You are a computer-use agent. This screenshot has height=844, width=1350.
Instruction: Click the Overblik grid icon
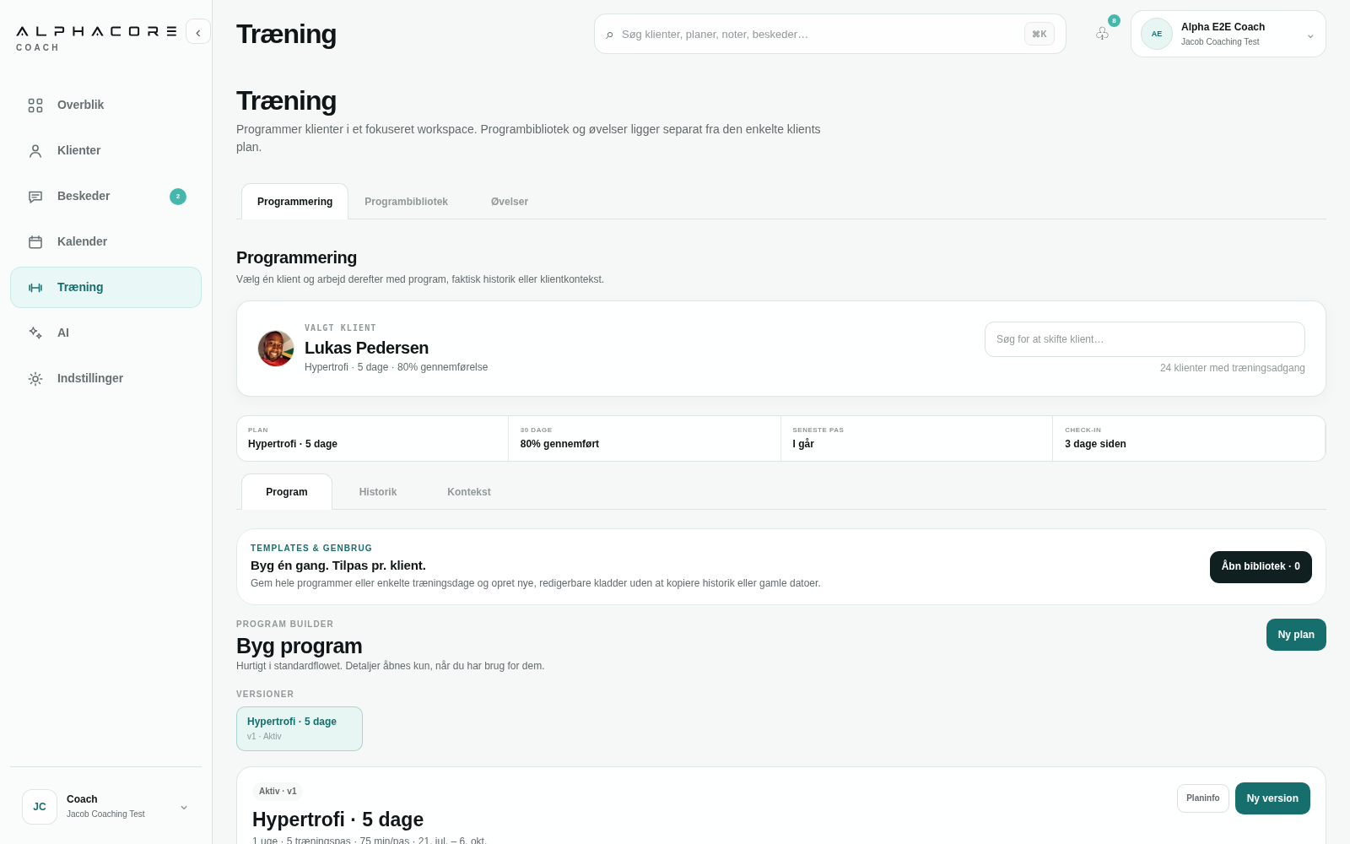(35, 105)
